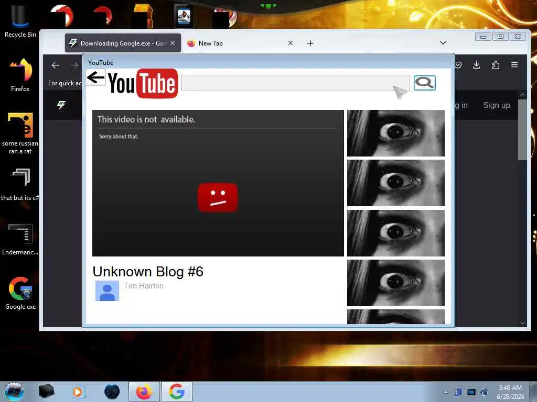Click Firefox forward navigation arrow
This screenshot has height=402, width=537.
coord(74,65)
